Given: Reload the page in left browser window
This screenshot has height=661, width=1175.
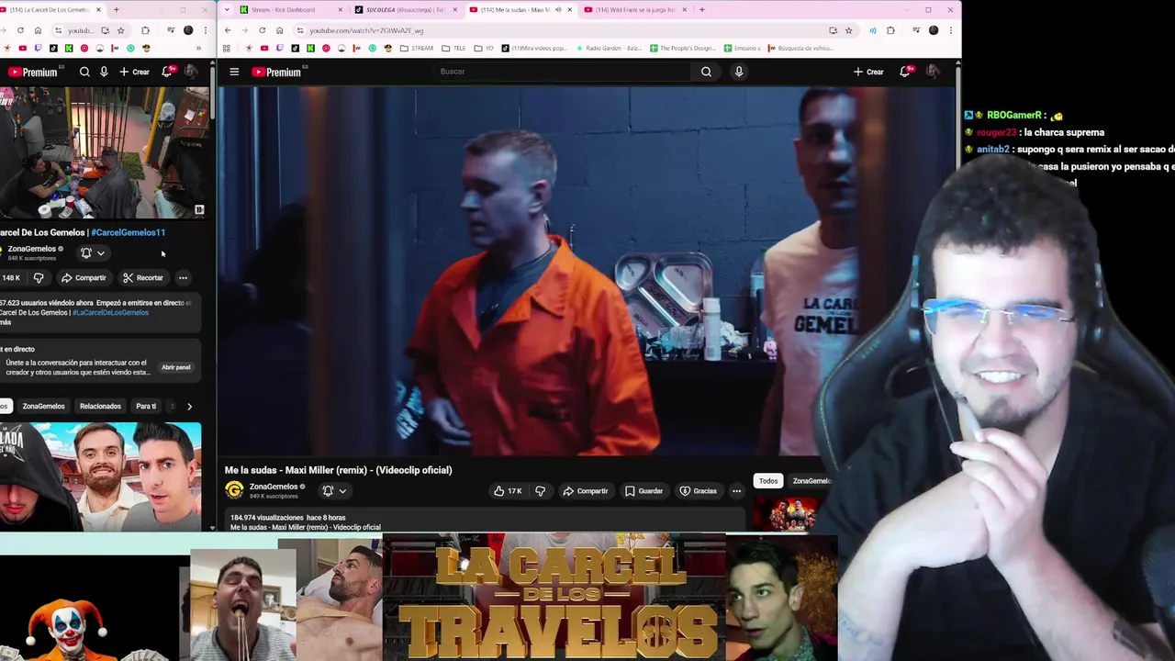Looking at the screenshot, I should [x=20, y=30].
